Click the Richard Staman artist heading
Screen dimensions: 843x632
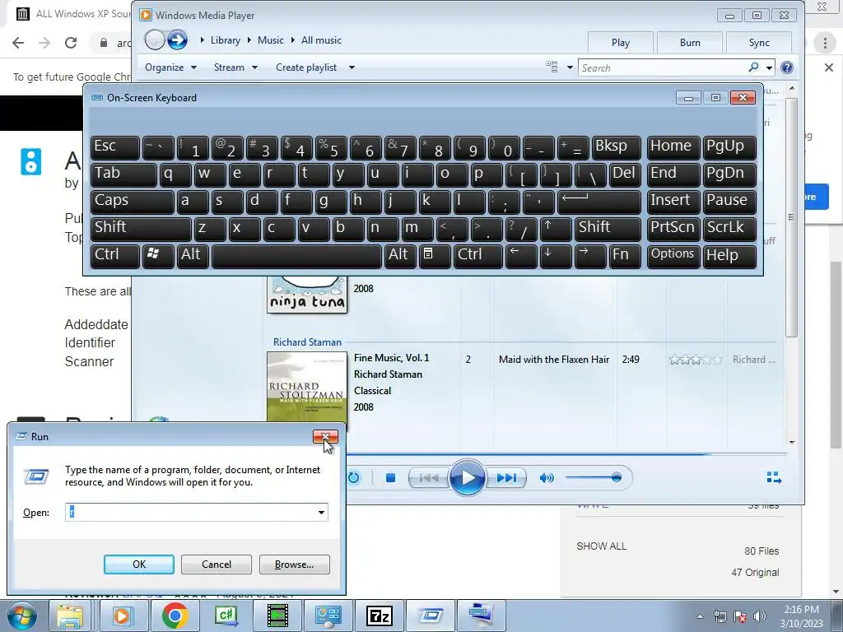307,342
